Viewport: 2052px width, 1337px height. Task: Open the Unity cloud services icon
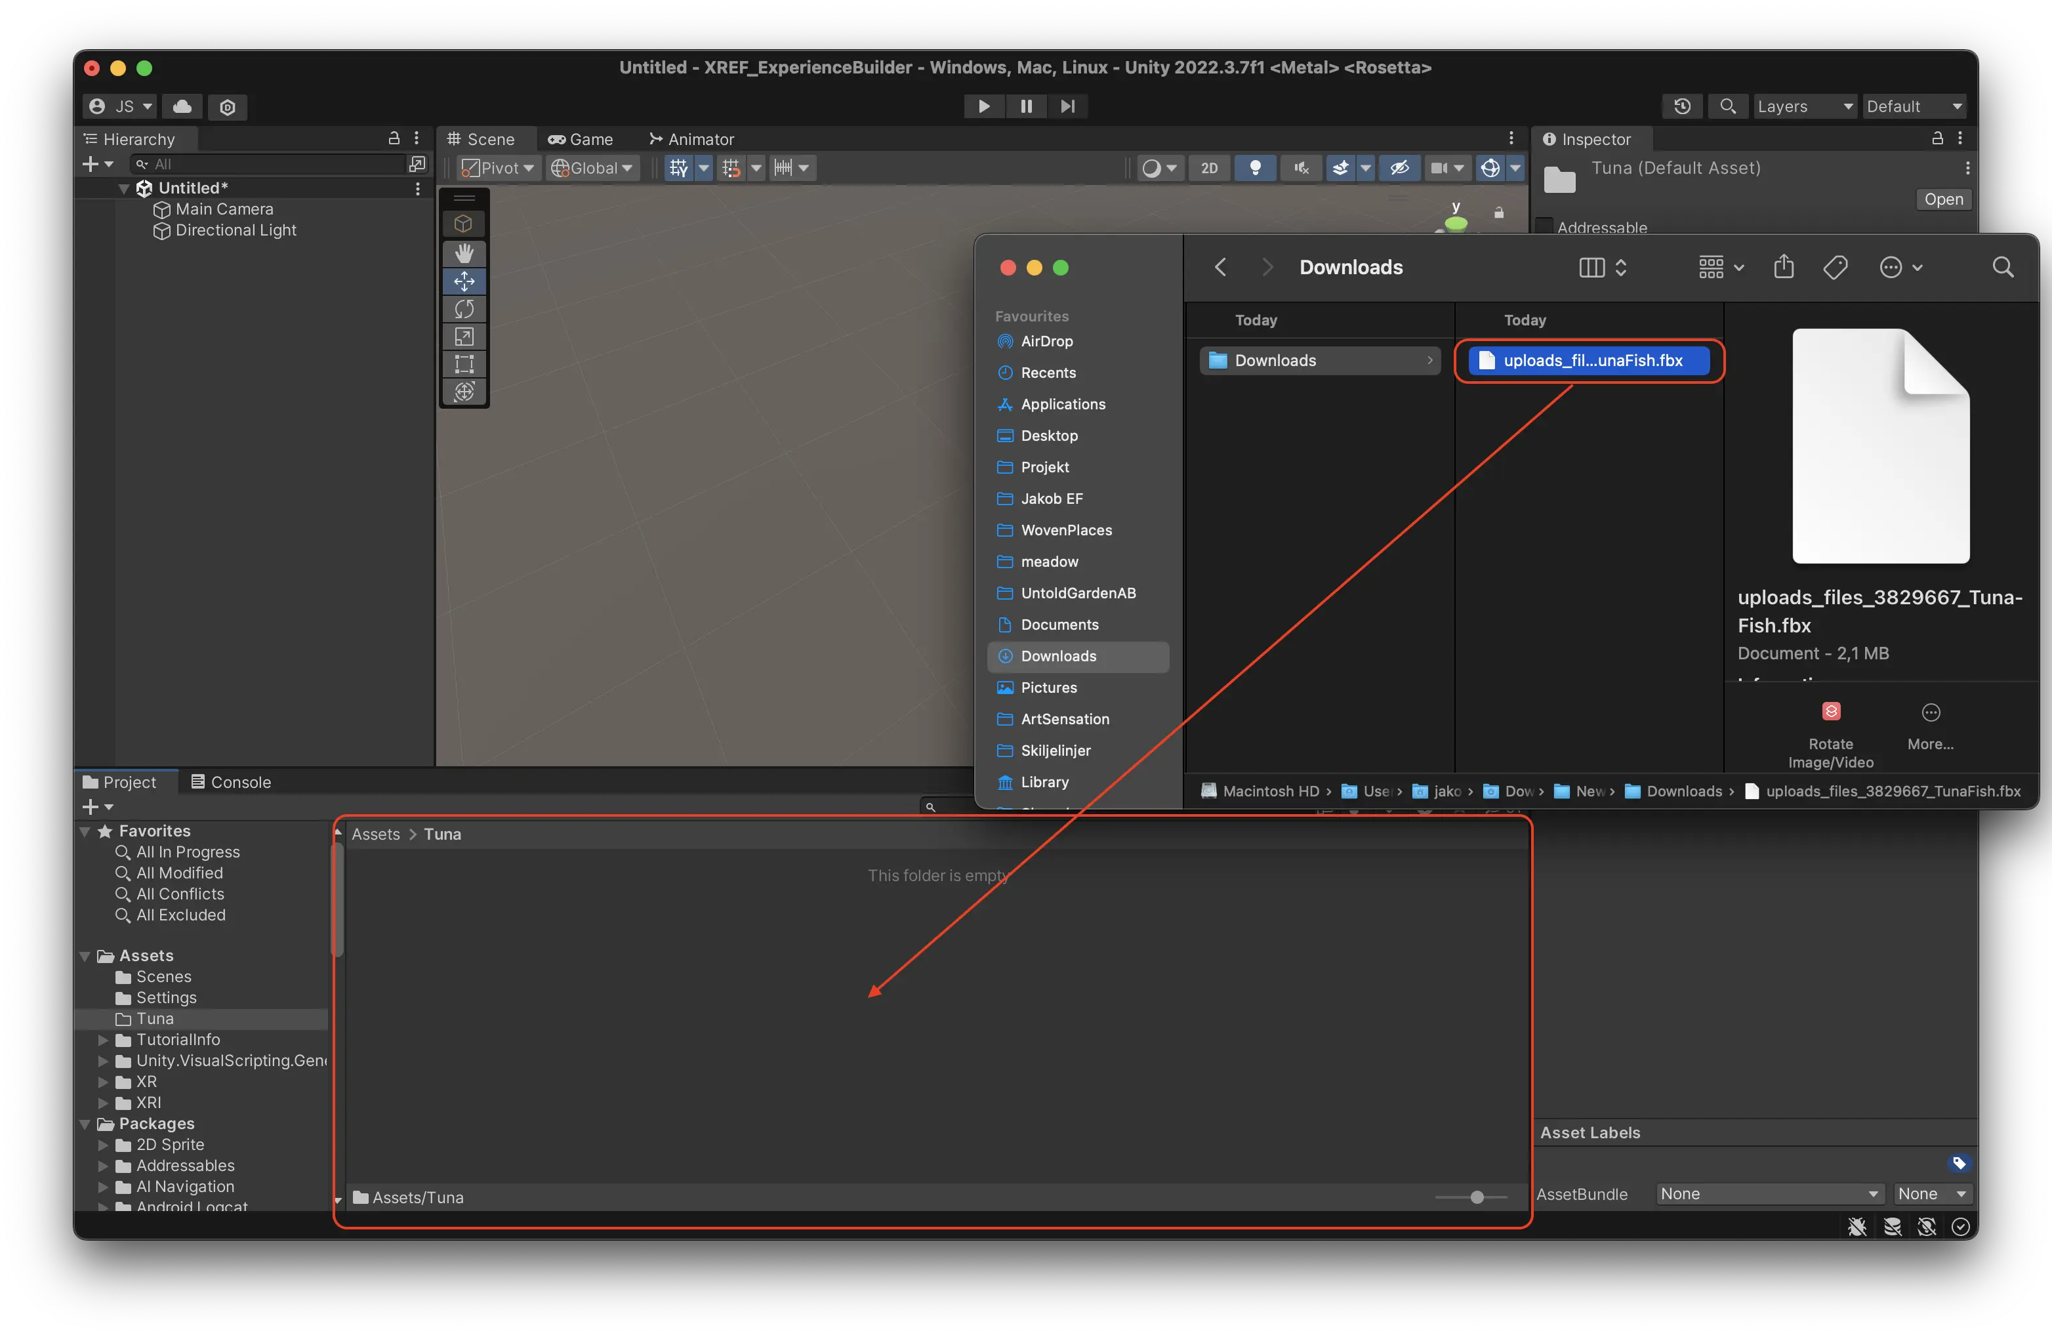[x=182, y=106]
